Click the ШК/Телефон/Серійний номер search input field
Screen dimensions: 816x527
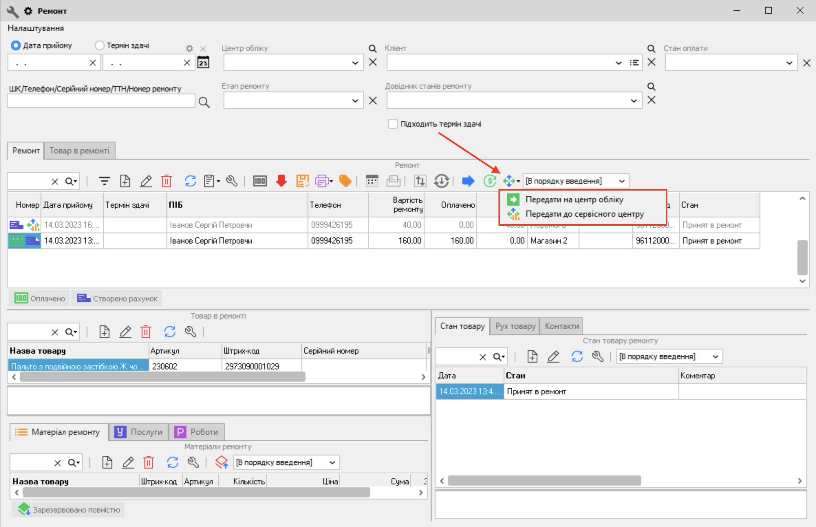point(101,101)
